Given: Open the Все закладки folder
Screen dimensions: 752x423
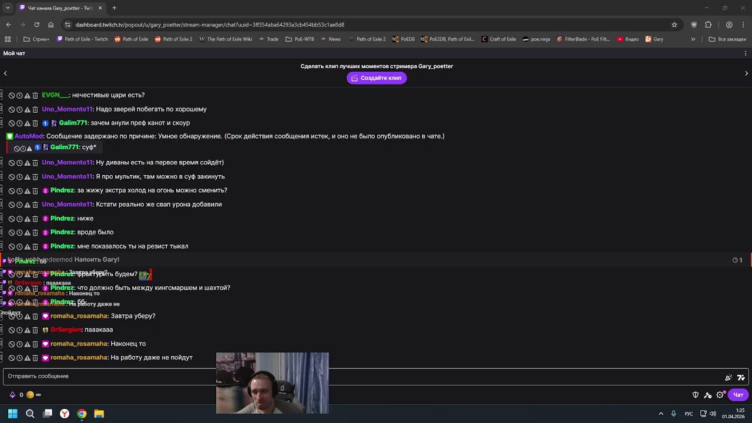Looking at the screenshot, I should pos(727,39).
